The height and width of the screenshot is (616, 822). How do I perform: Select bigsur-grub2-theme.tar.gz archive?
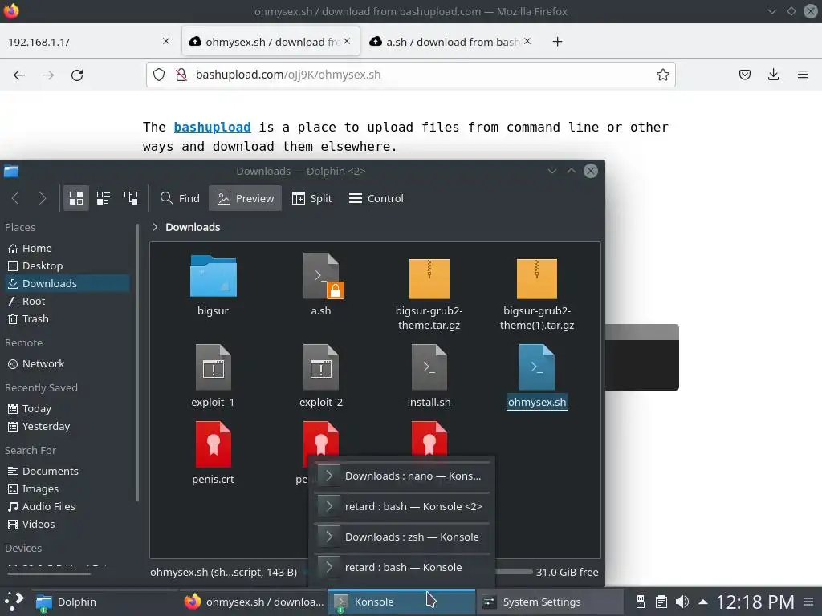(x=429, y=295)
